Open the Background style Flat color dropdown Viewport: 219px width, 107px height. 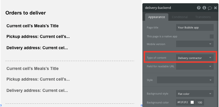[195, 94]
